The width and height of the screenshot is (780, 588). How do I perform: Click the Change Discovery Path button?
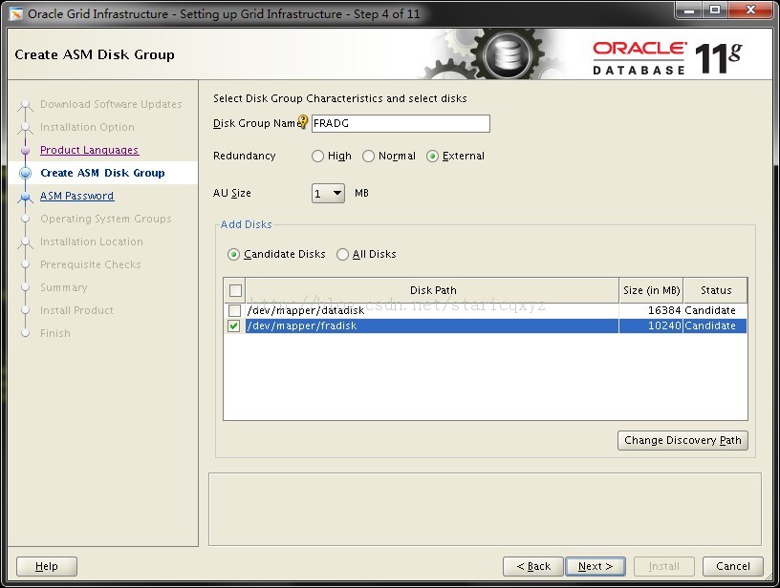[682, 440]
